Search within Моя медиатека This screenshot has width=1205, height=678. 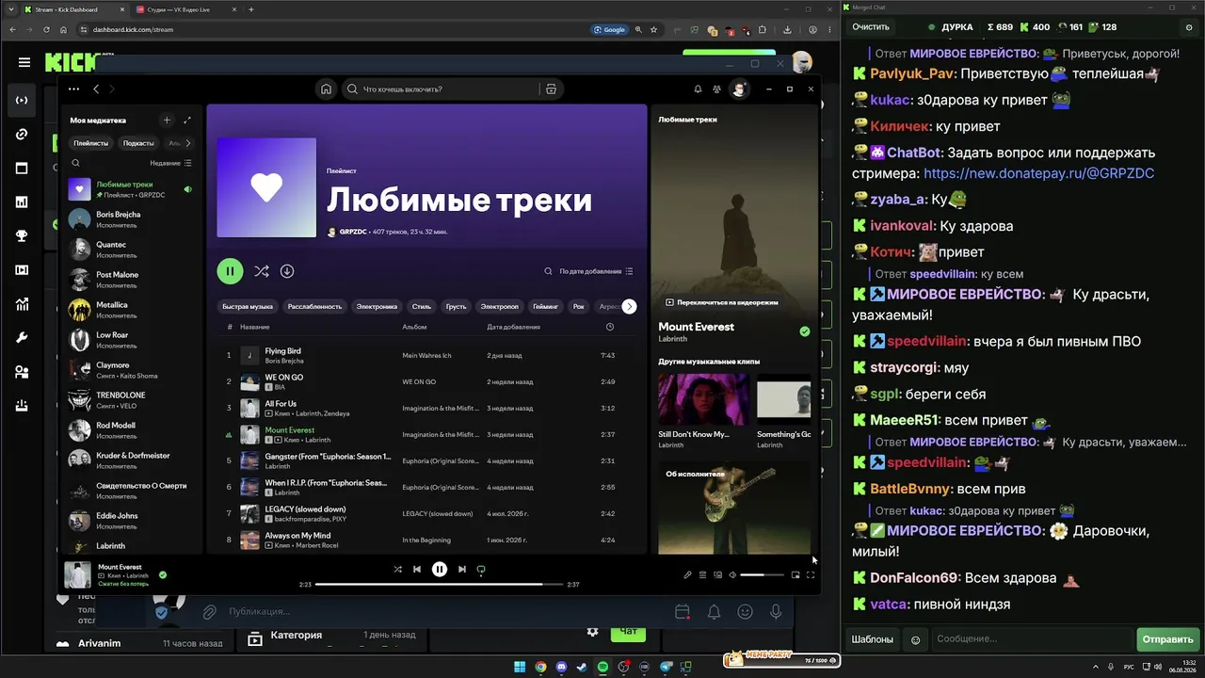pos(76,163)
